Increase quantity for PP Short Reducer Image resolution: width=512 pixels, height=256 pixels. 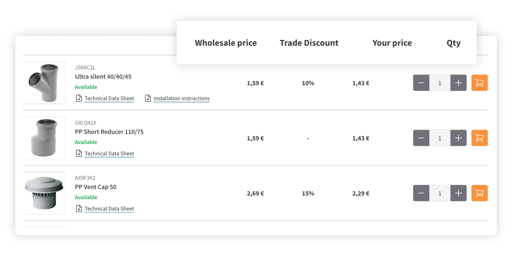tap(458, 138)
